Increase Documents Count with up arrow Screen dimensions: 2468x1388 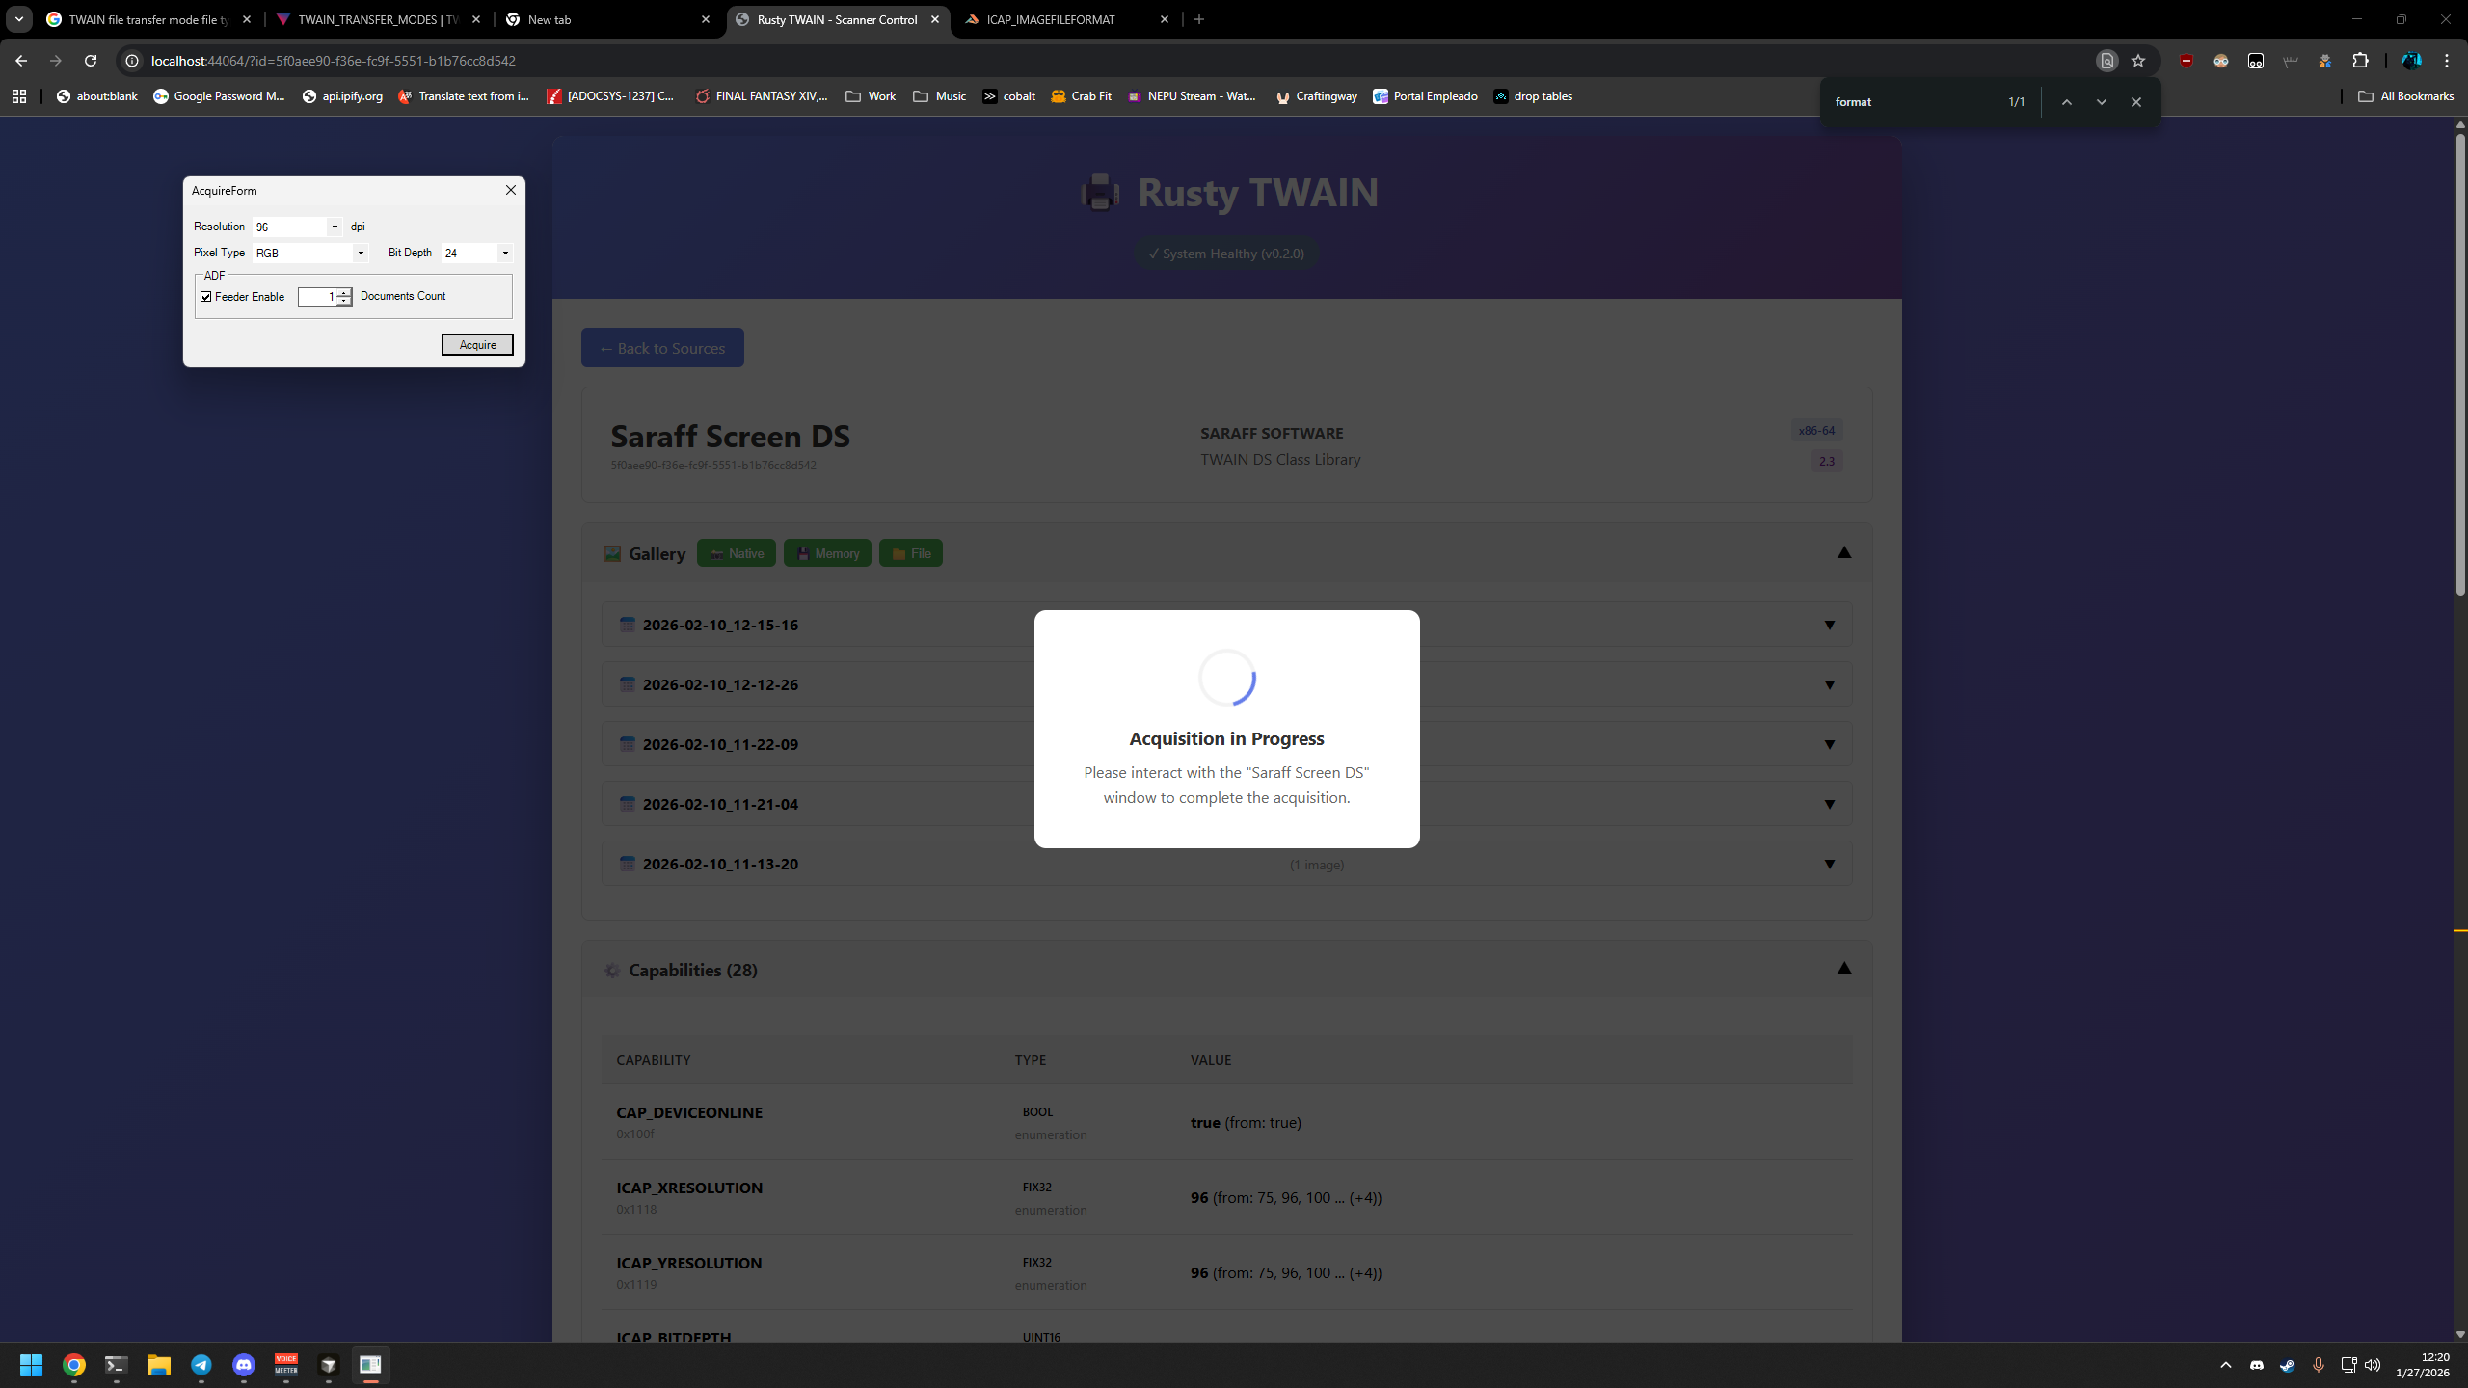[344, 292]
